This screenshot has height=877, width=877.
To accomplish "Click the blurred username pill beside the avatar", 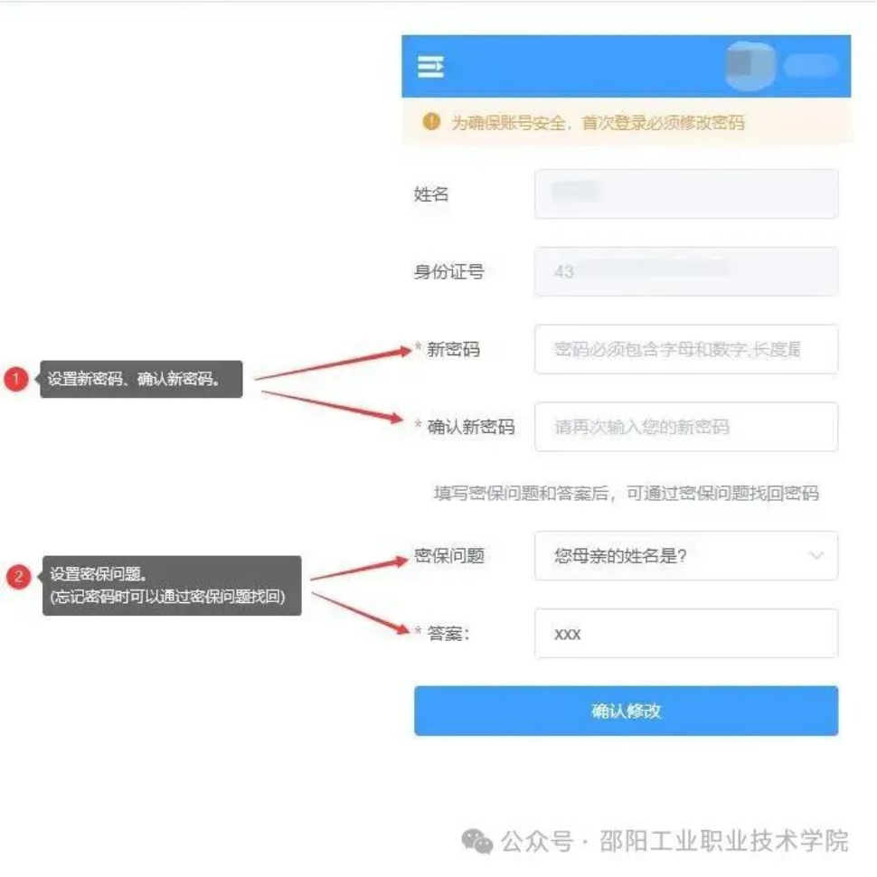I will (x=810, y=66).
